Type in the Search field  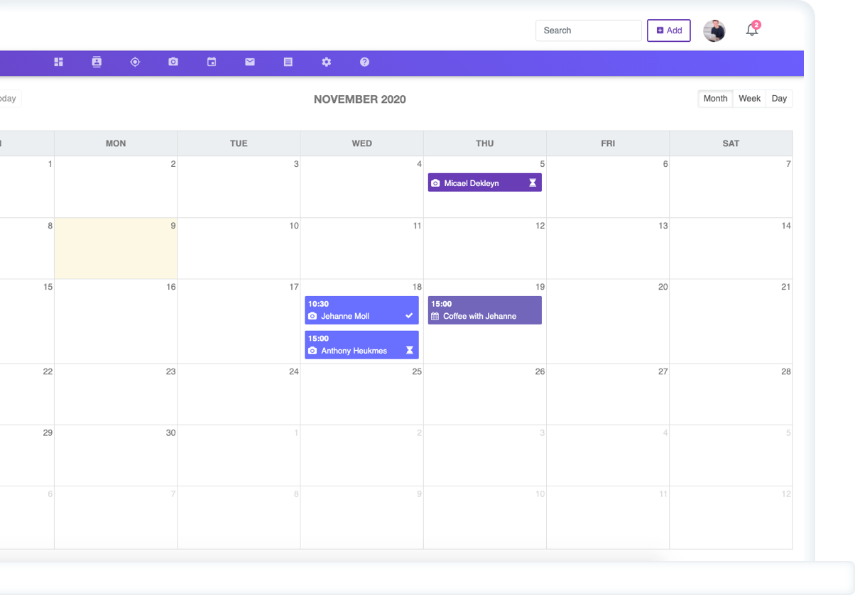588,31
